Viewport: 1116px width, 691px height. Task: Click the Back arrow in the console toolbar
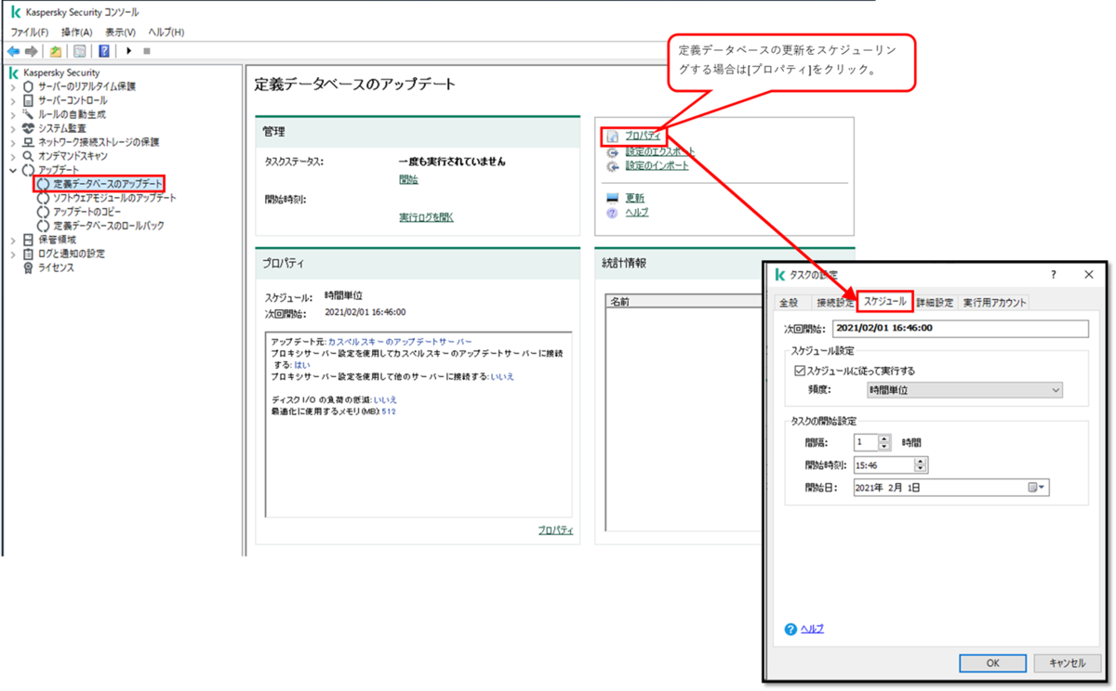[x=13, y=51]
